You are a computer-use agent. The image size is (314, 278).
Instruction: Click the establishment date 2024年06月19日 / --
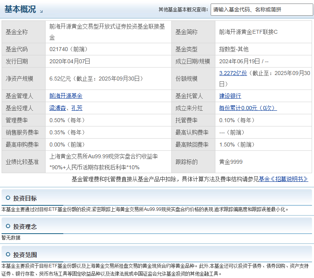(244, 61)
